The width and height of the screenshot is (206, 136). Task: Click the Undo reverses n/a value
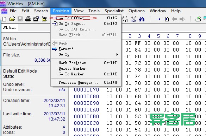coord(62,90)
